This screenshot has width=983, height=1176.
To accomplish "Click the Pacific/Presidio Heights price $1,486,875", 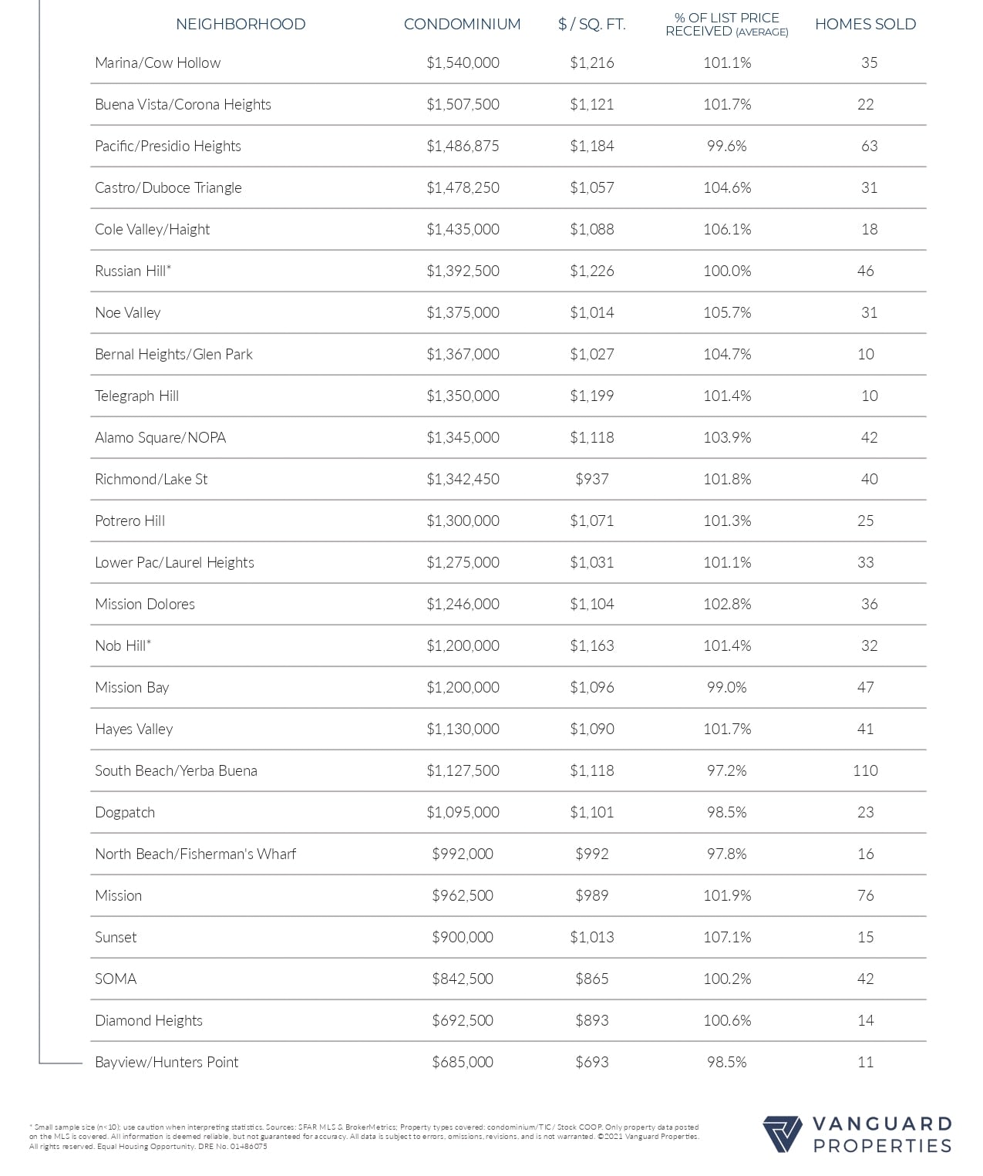I will click(x=463, y=146).
